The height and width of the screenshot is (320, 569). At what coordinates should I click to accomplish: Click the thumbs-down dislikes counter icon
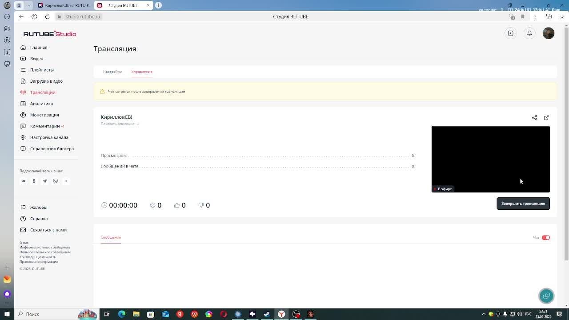pos(201,205)
